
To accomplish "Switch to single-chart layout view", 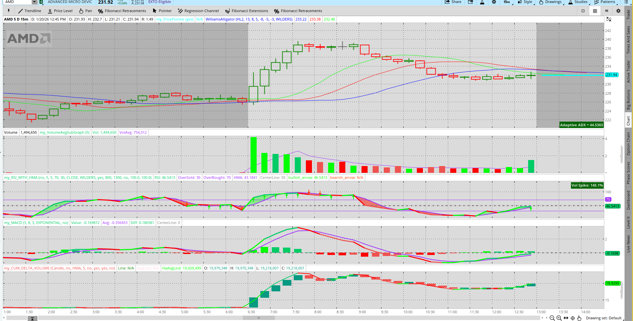I will pos(583,11).
